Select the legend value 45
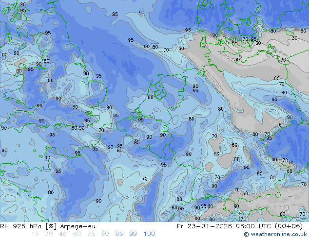Viewport: 309px width, 238px height. coord(63,234)
